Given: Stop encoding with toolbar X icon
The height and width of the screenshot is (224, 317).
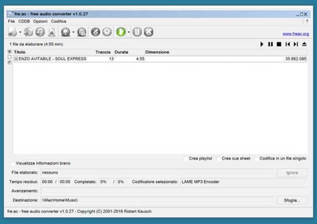Looking at the screenshot, I should pyautogui.click(x=149, y=32).
